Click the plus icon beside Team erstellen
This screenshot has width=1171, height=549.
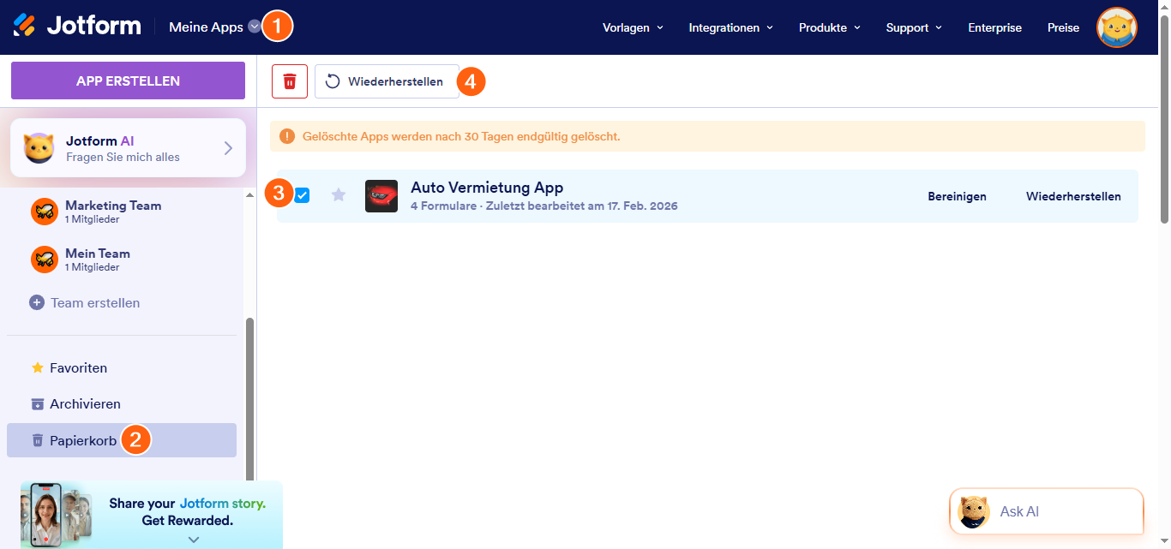pyautogui.click(x=37, y=302)
